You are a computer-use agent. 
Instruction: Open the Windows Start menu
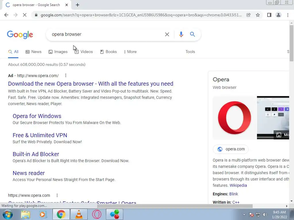(7, 214)
